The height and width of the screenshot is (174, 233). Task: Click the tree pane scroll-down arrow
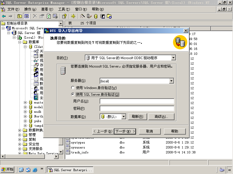pos(61,152)
